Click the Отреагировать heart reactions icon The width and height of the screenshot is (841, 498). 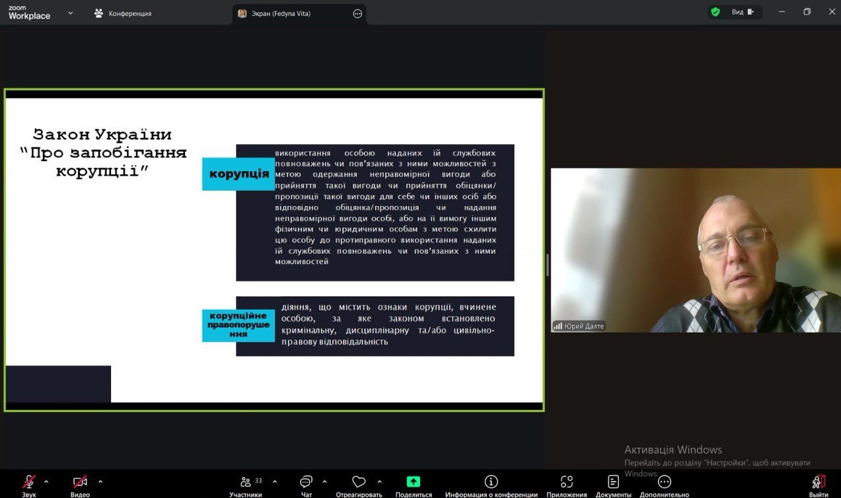(x=359, y=482)
